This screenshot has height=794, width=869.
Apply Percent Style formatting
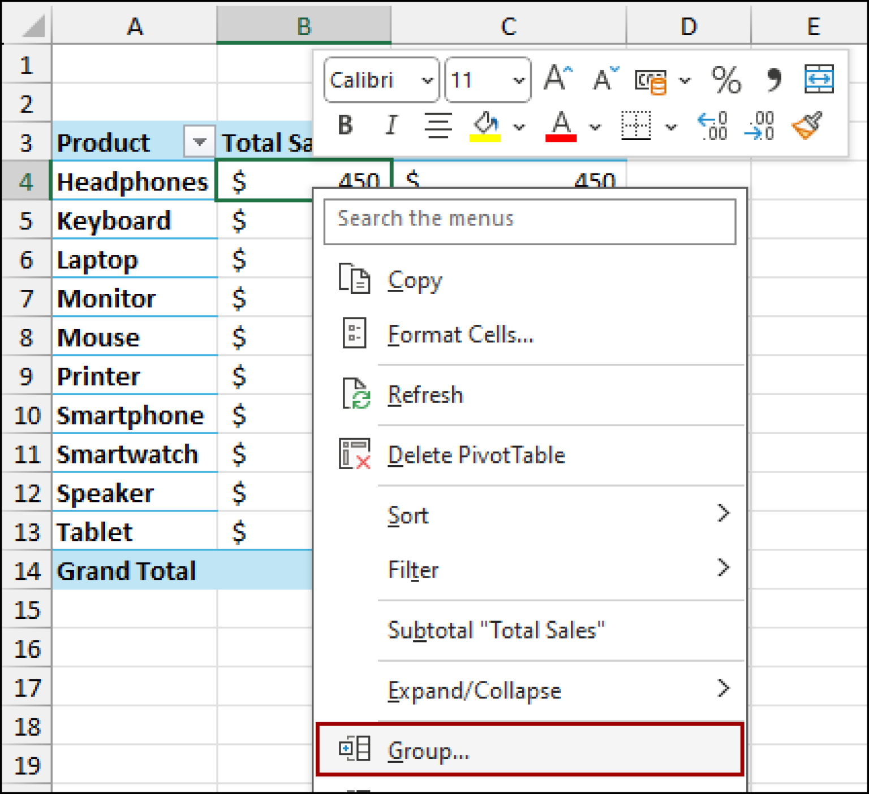pyautogui.click(x=726, y=80)
